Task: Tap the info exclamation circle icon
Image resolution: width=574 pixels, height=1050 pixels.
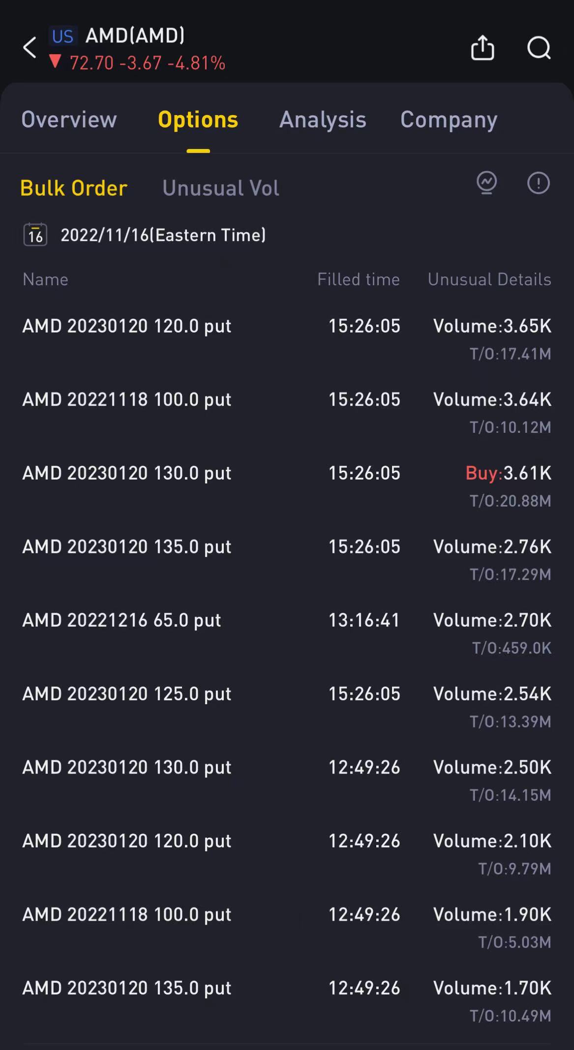Action: [538, 183]
